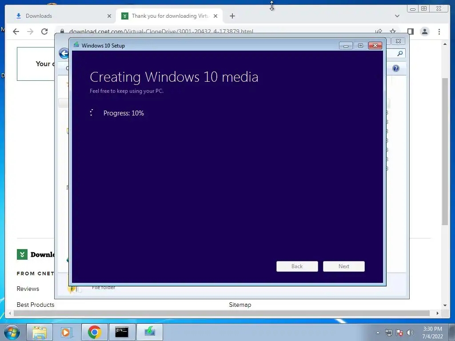Click forward arrow in Chrome toolbar

point(30,32)
